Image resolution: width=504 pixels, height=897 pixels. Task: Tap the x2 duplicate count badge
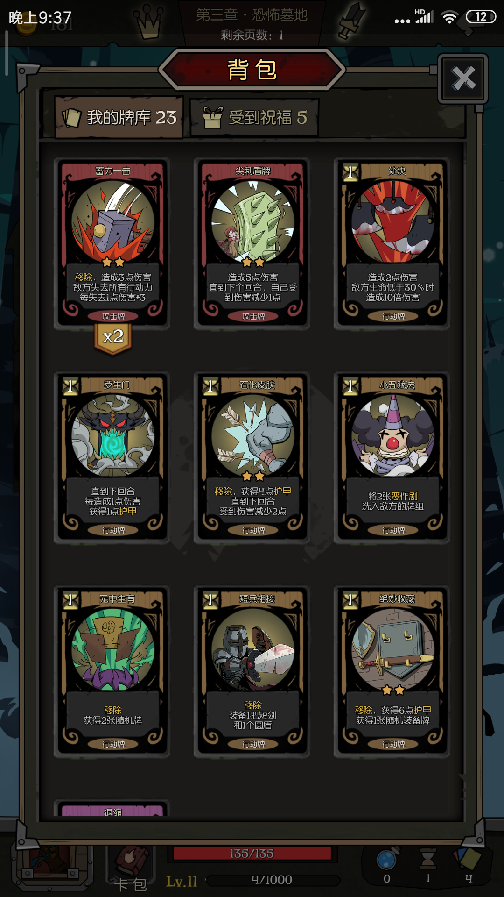tap(113, 337)
